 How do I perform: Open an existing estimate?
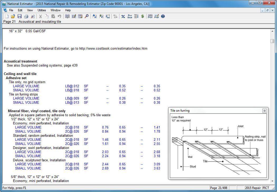pos(13,16)
